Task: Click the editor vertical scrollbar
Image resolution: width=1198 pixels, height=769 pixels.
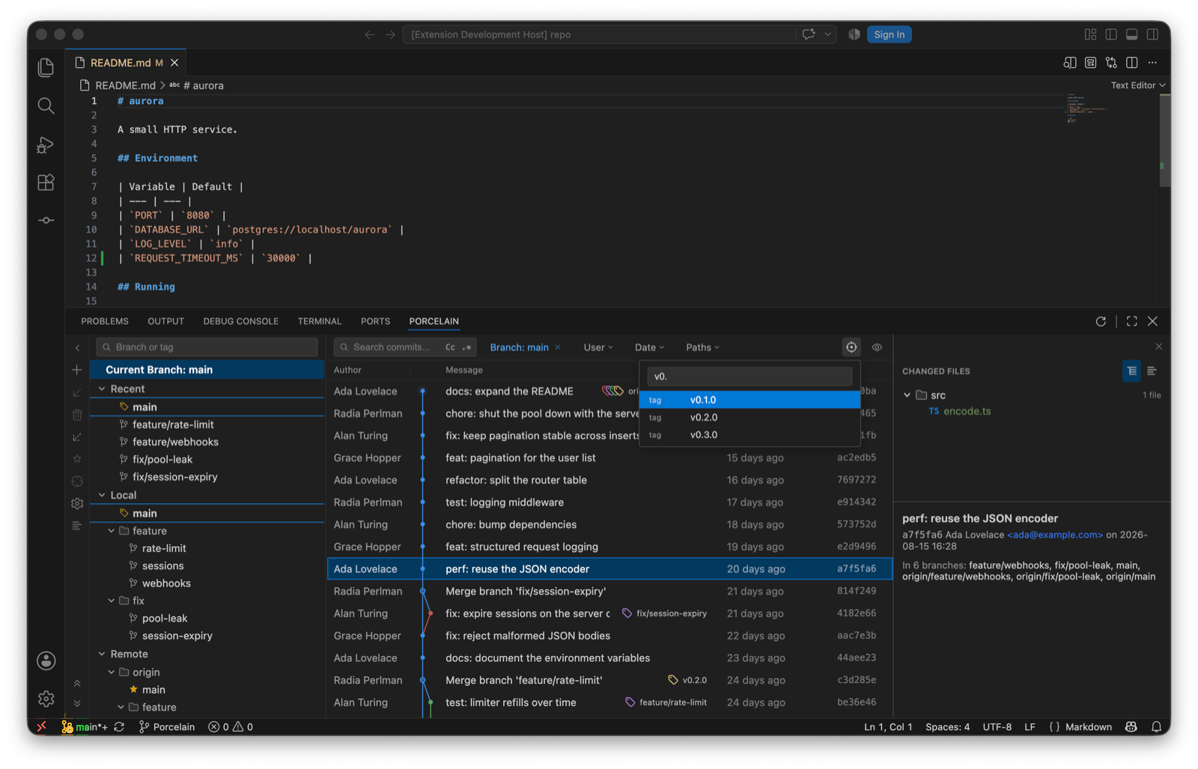Action: (1164, 141)
